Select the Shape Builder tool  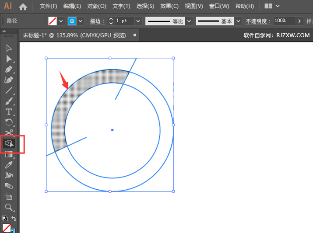pos(9,143)
